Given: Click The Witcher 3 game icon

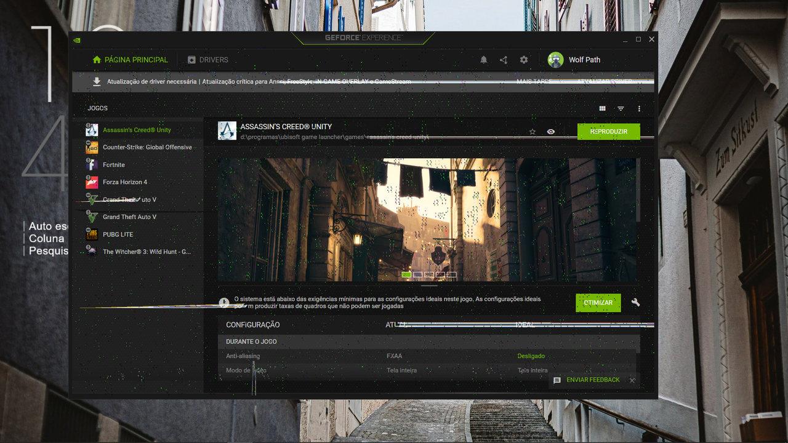Looking at the screenshot, I should (92, 252).
